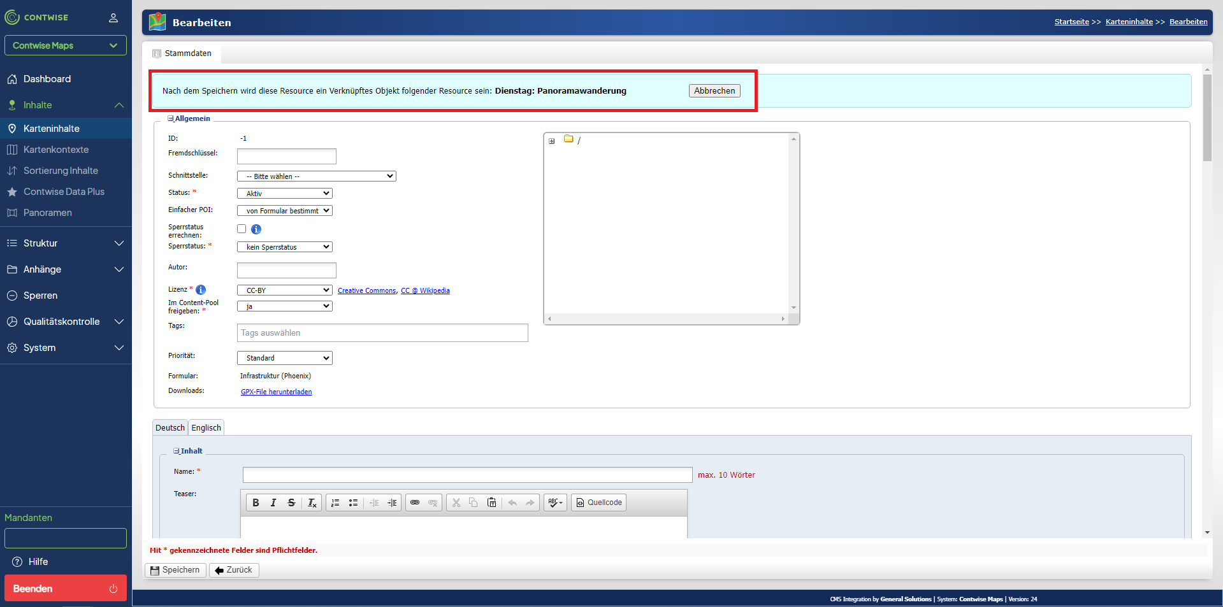Screen dimensions: 1223x607
Task: Click the user profile icon in sidebar
Action: pyautogui.click(x=113, y=18)
